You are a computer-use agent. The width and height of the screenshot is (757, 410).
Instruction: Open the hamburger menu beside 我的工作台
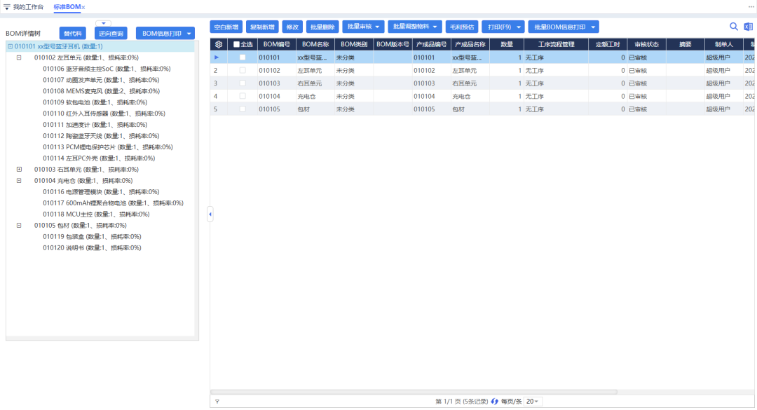pyautogui.click(x=7, y=7)
